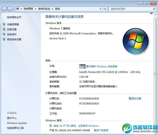Click the key icon beside activation notice
Image resolution: width=158 pixels, height=135 pixels.
point(51,126)
